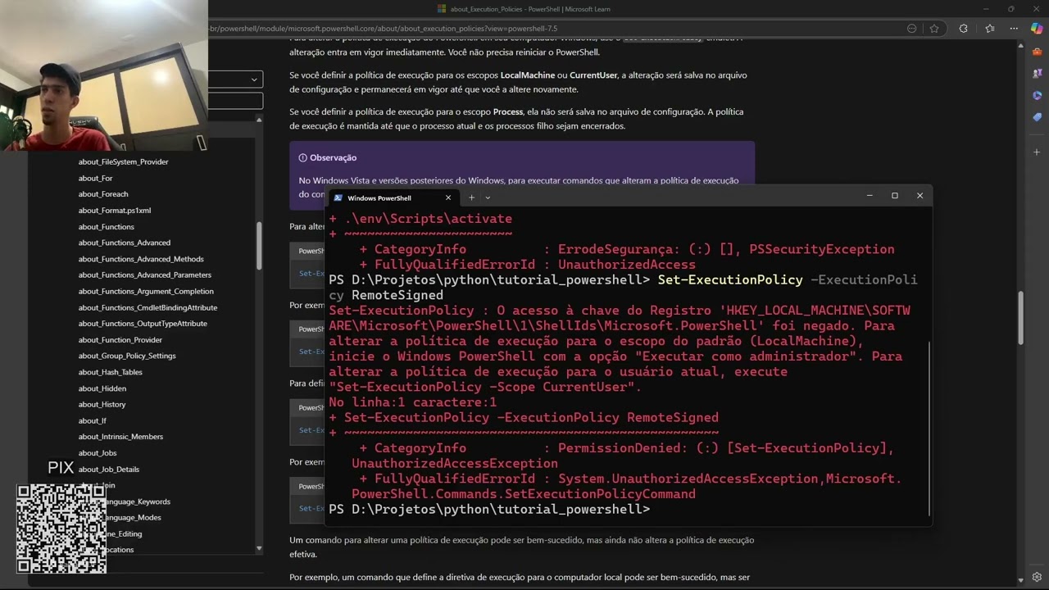Screen dimensions: 1049x590
Task: Open about_Functions_Argument_Completion article
Action: (146, 292)
